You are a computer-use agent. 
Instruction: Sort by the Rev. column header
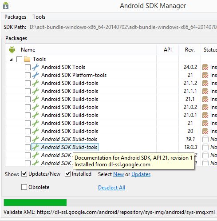(x=190, y=50)
